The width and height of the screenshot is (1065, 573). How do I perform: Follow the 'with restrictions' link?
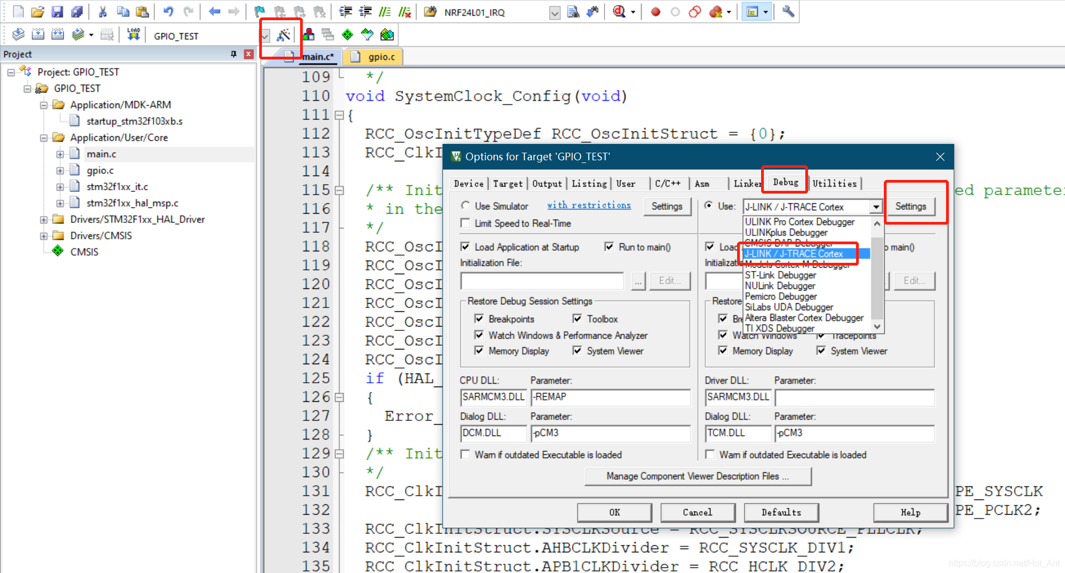pos(589,205)
